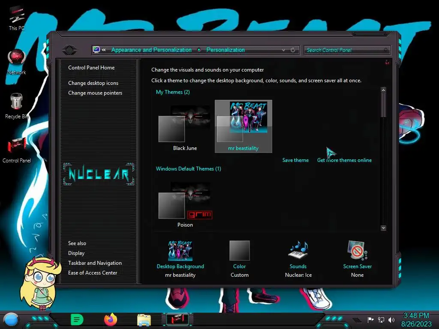The image size is (439, 329).
Task: Click the theme list scrollbar thumb
Action: (x=383, y=105)
